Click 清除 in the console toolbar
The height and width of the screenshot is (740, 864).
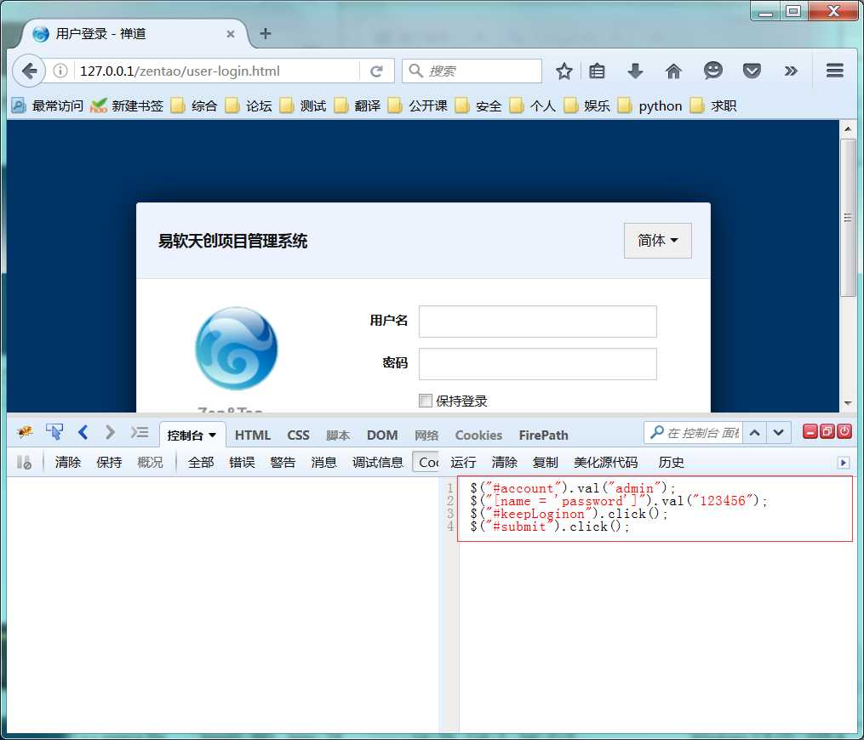pos(68,463)
